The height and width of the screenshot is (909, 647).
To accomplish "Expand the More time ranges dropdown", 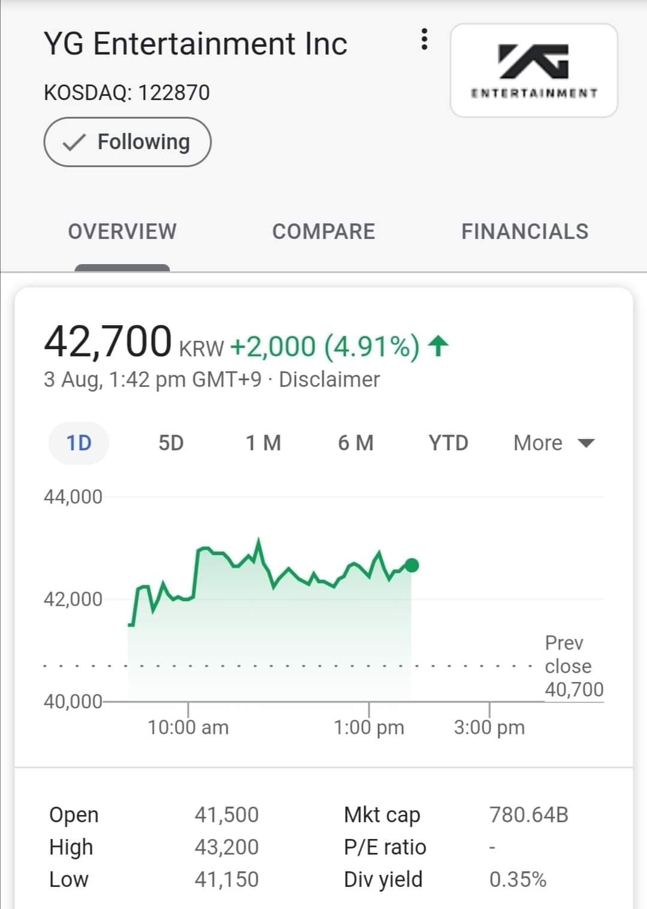I will pos(554,443).
